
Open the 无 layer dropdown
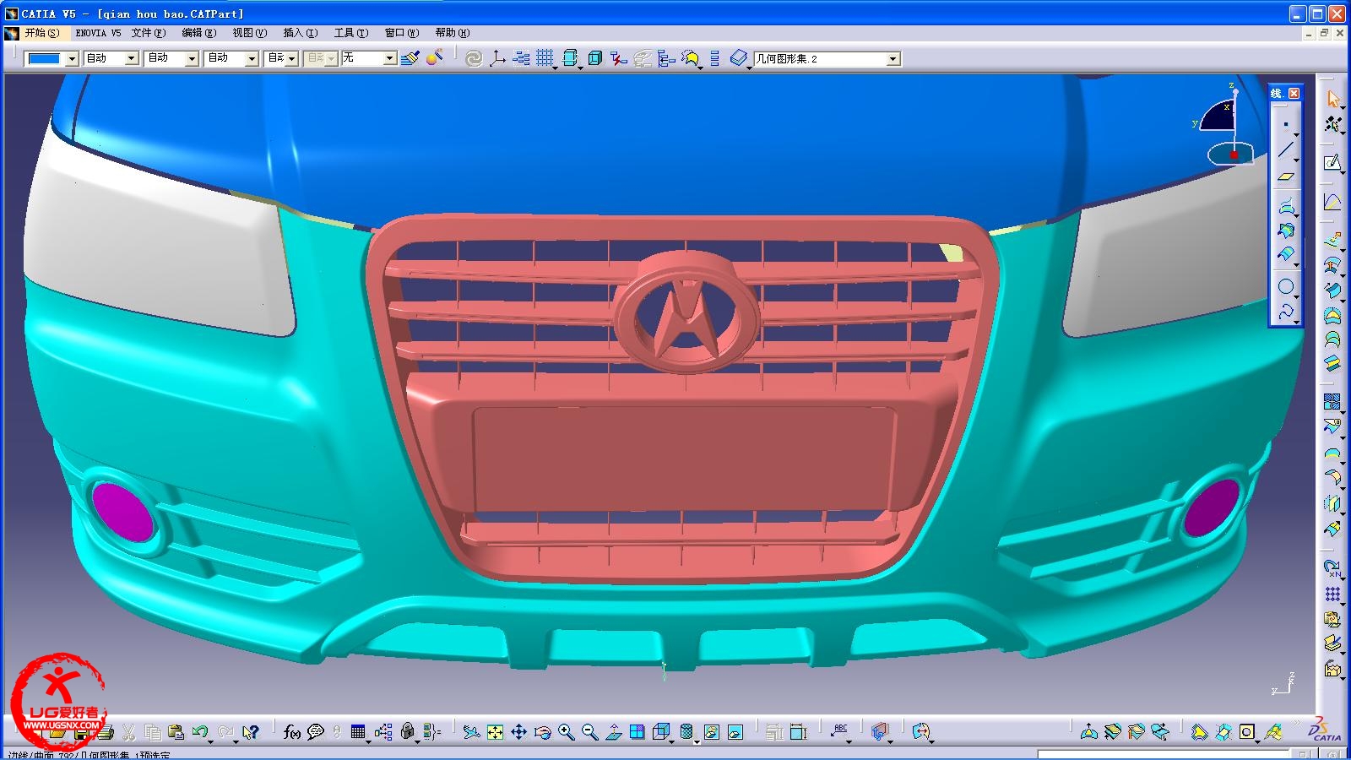click(x=368, y=58)
